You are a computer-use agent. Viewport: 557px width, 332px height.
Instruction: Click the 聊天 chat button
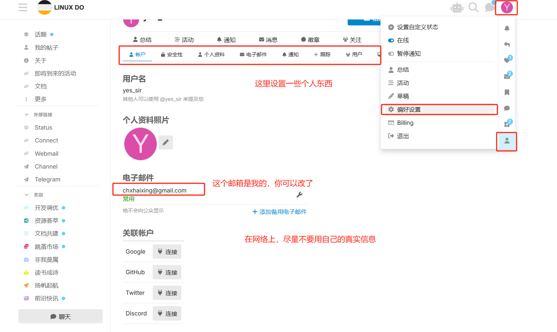60,317
